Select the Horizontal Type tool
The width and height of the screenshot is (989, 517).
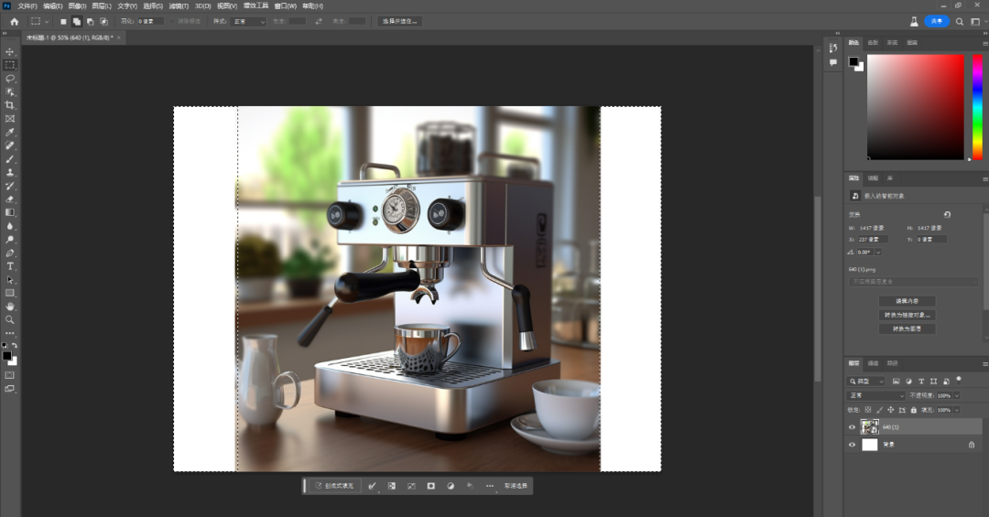10,265
